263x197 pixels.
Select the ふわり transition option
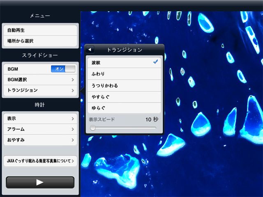click(124, 74)
